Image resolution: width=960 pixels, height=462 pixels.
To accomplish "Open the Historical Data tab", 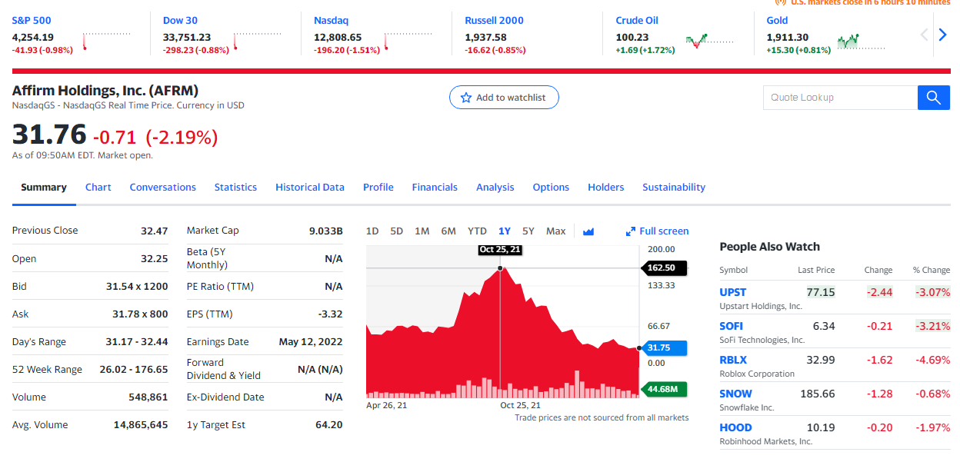I will click(x=310, y=187).
